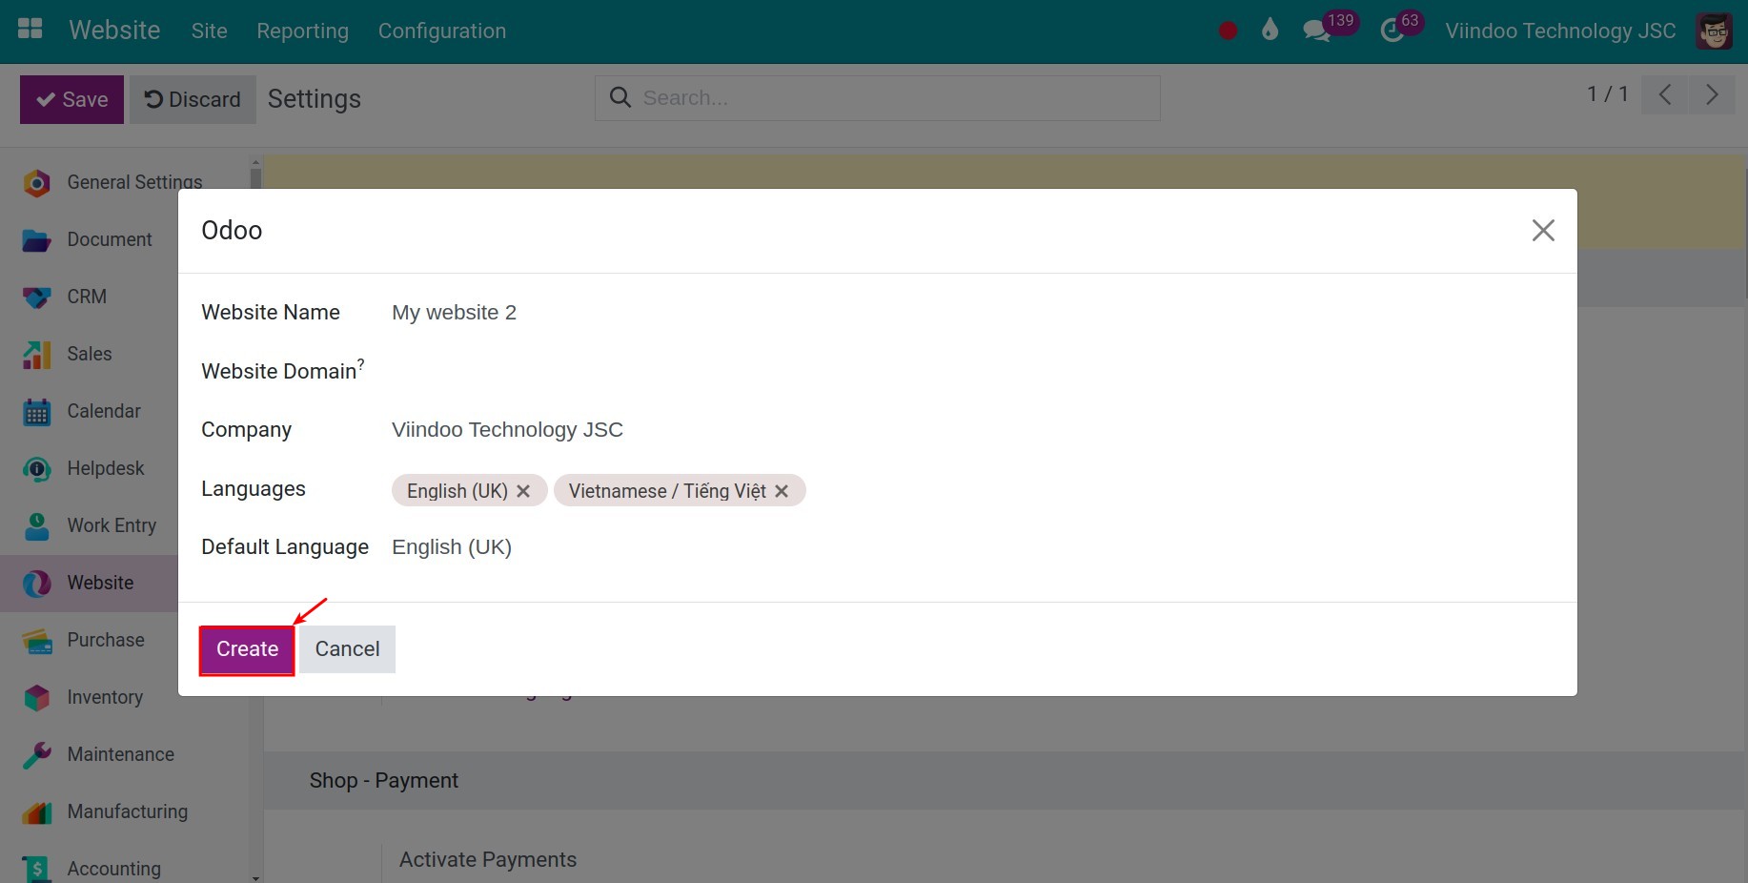The width and height of the screenshot is (1748, 883).
Task: Click the red recording dot icon
Action: 1228,31
